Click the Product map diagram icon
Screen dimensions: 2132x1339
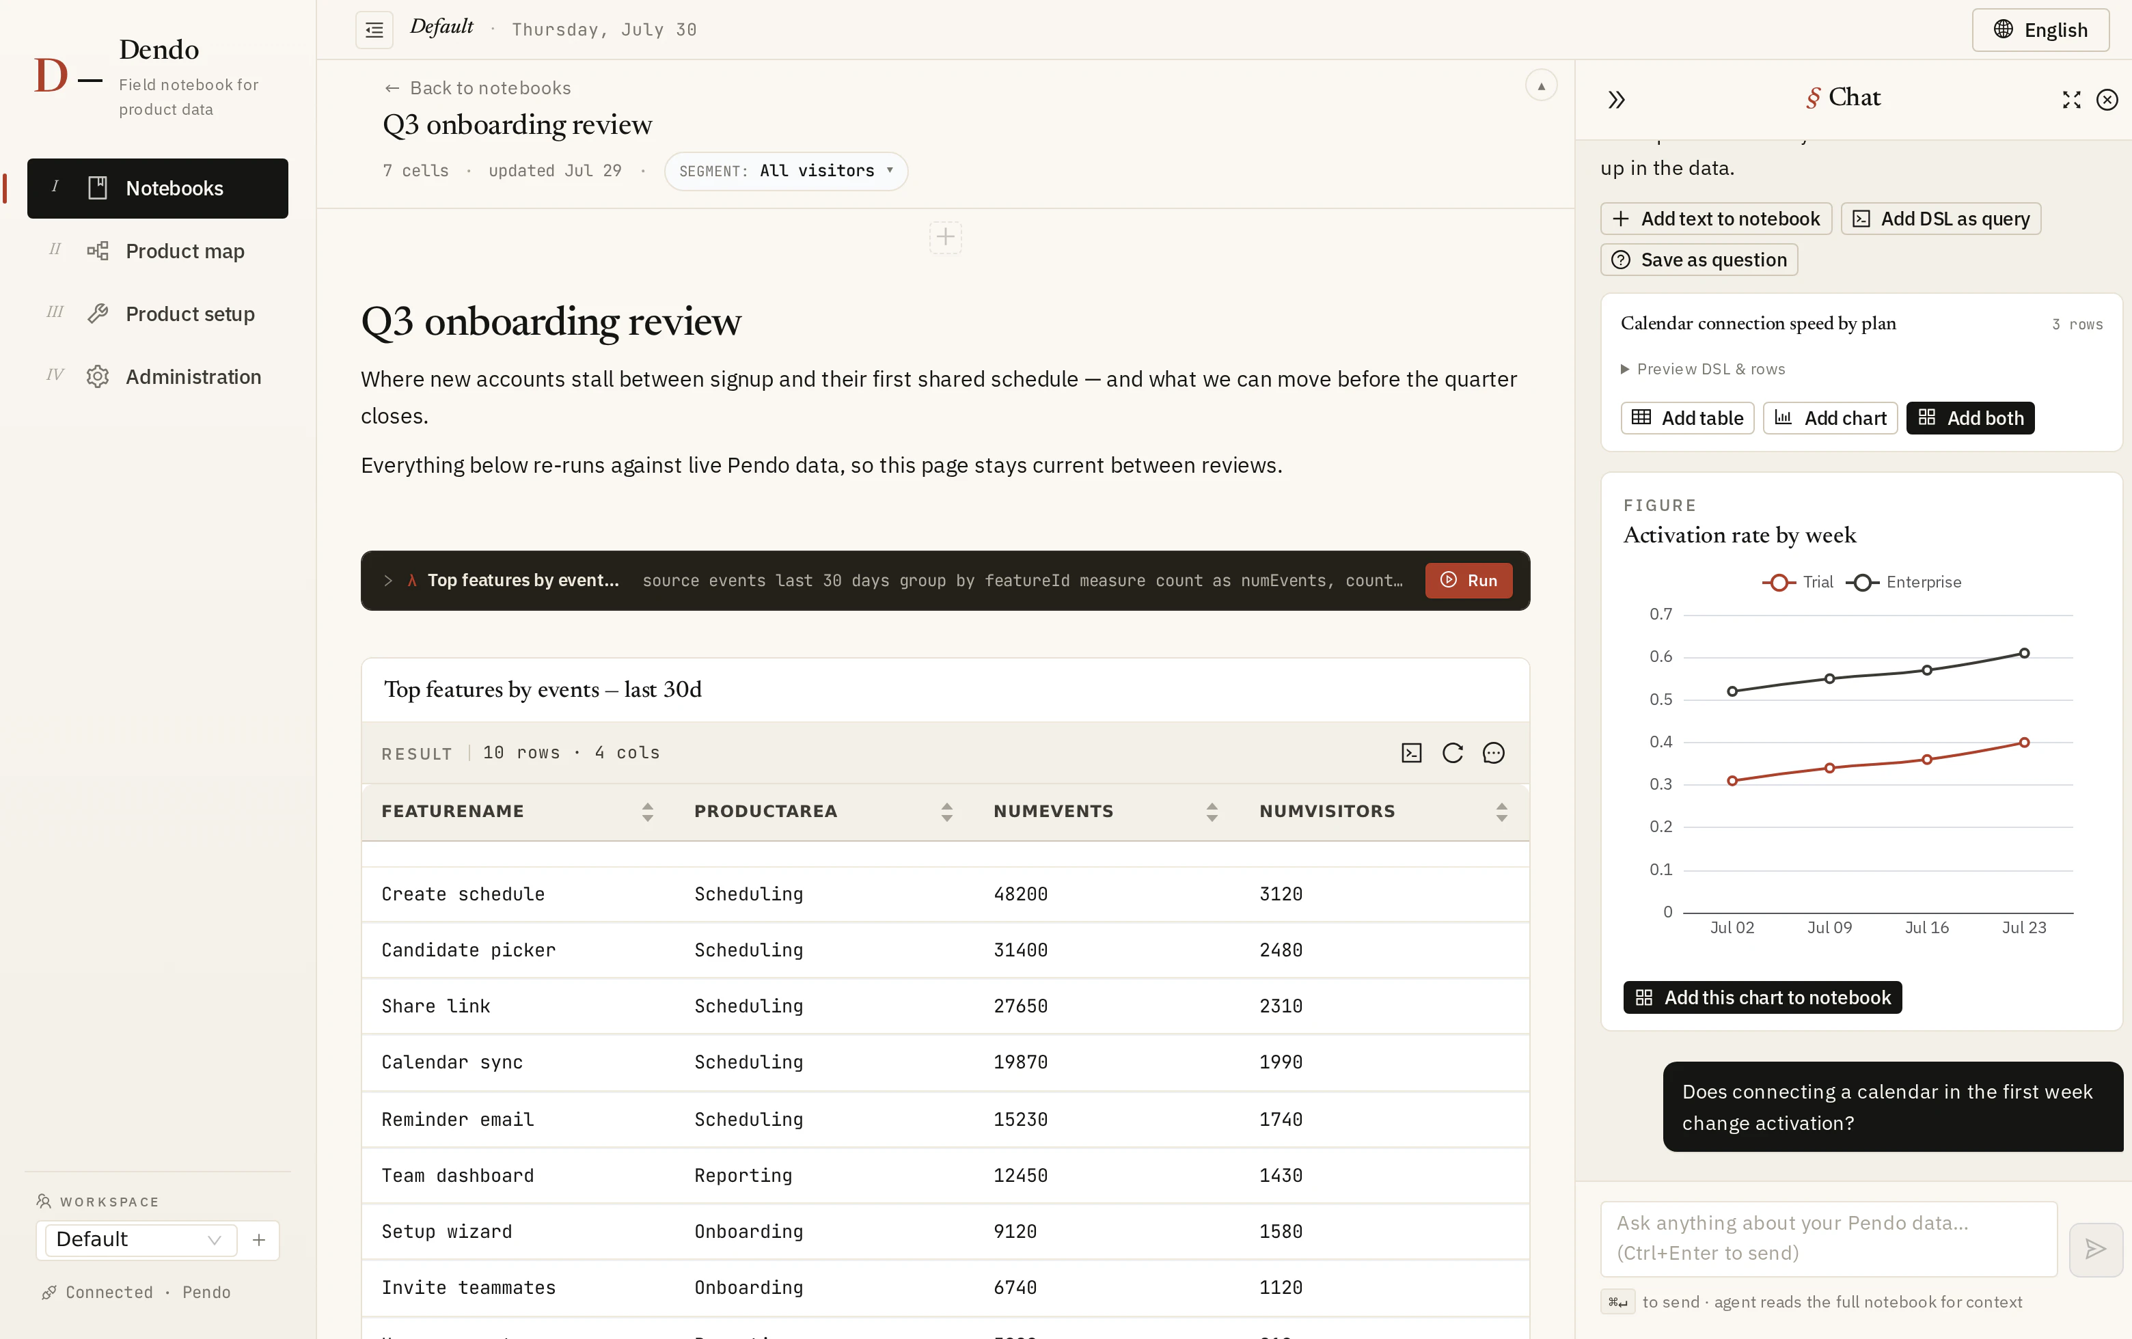coord(98,251)
